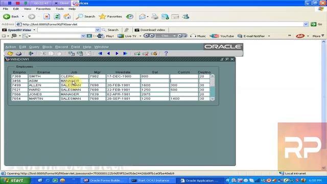Click the employees table scroll up arrow
The image size is (327, 184).
[213, 76]
